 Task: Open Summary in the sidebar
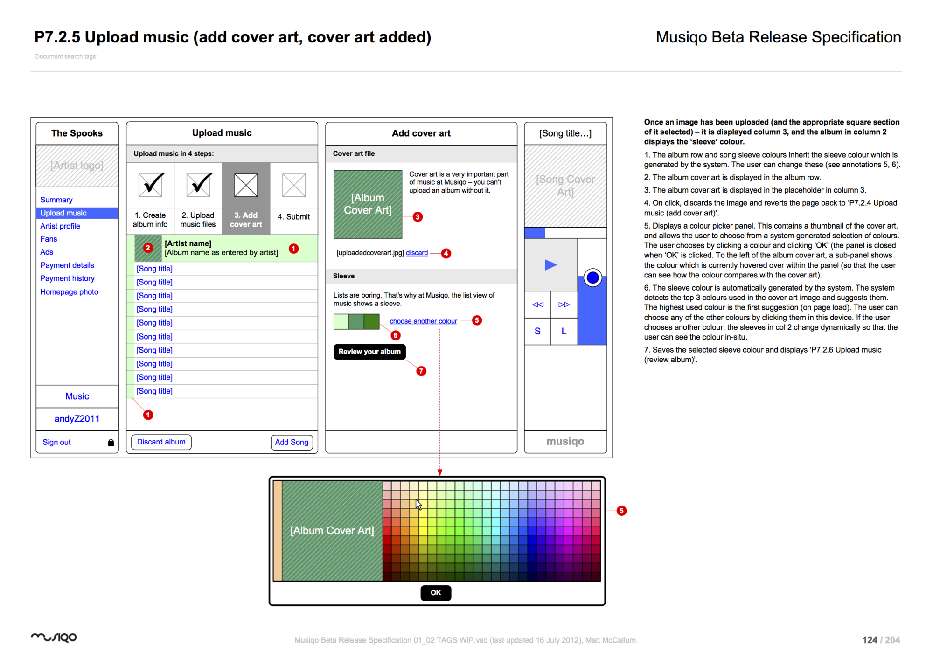(x=56, y=200)
